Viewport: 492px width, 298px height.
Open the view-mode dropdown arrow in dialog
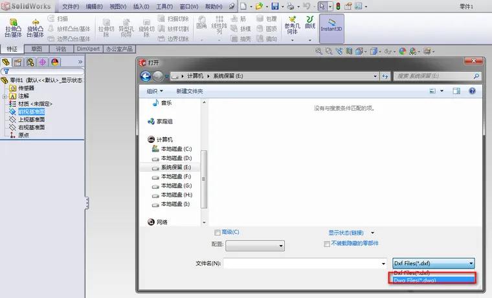coord(442,91)
